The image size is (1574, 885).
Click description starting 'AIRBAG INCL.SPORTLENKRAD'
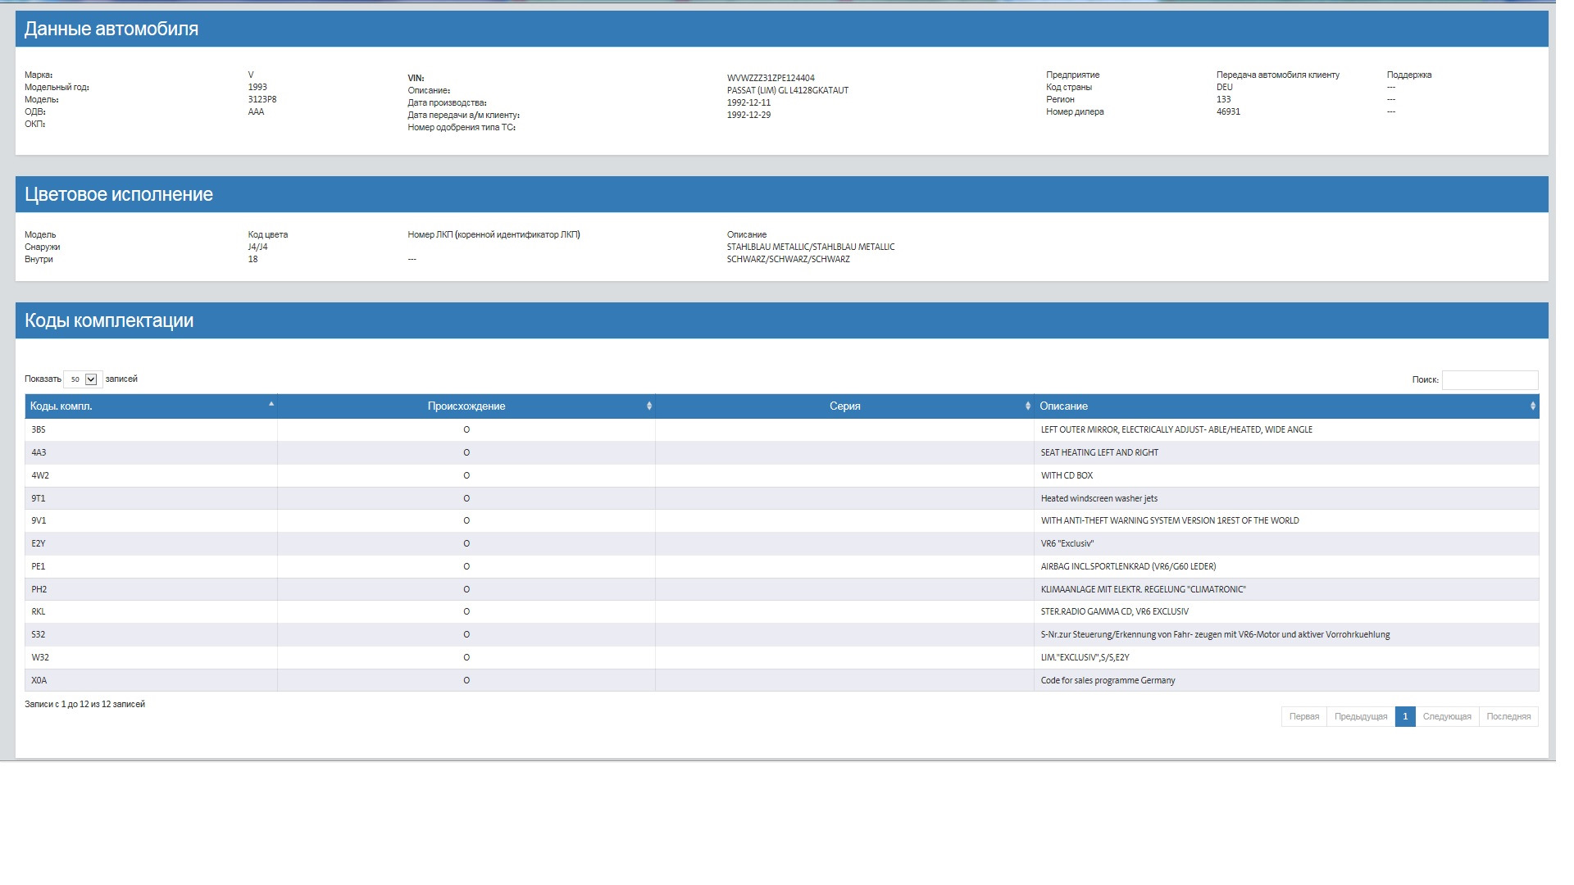click(x=1128, y=566)
